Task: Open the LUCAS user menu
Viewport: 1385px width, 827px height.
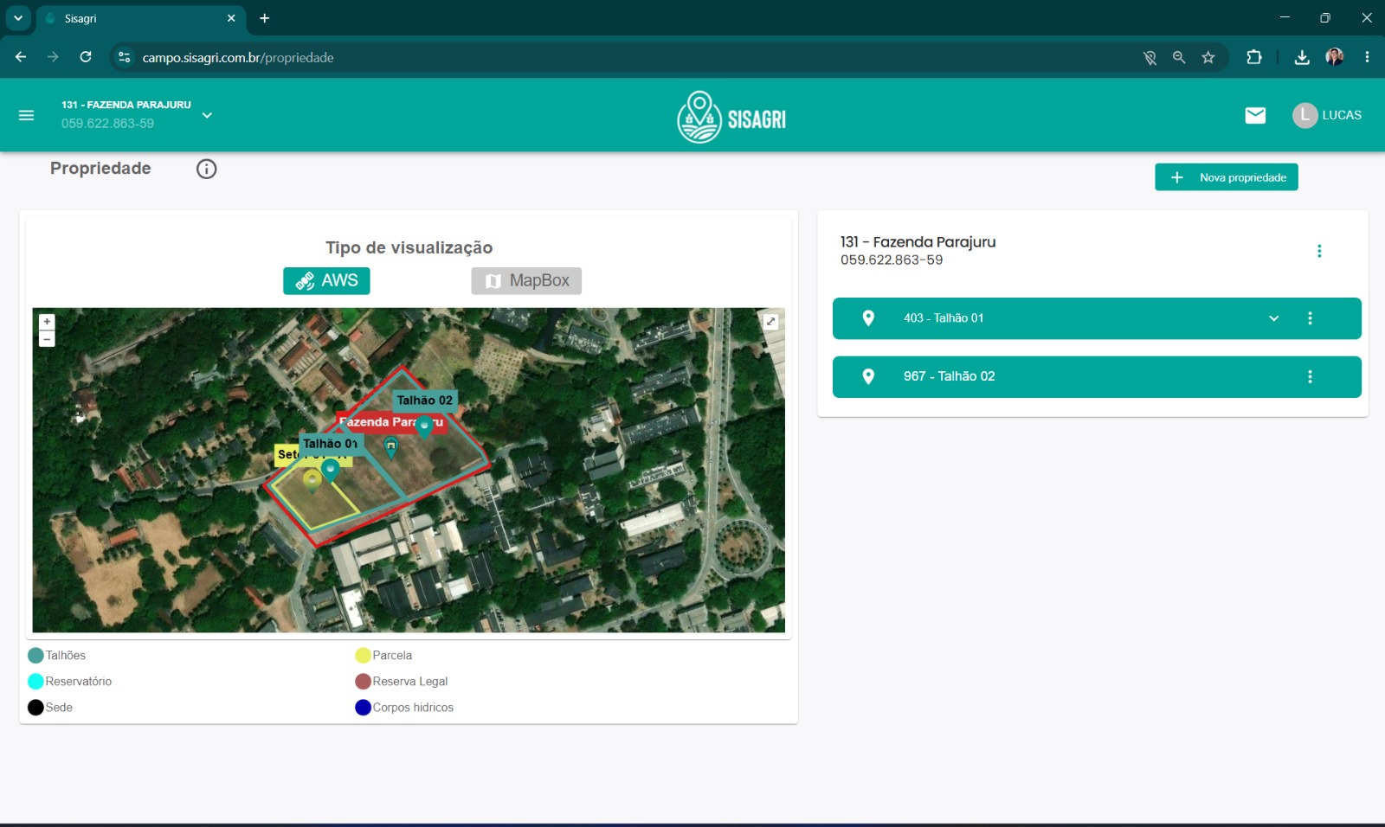Action: (x=1327, y=115)
